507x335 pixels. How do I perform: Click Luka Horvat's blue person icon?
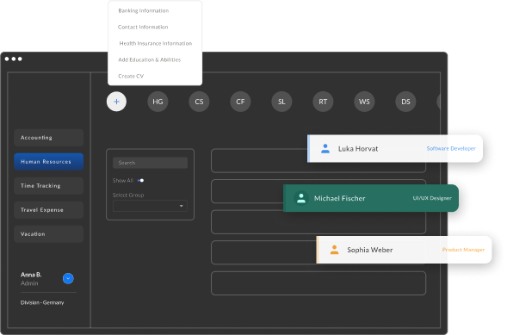(x=325, y=148)
